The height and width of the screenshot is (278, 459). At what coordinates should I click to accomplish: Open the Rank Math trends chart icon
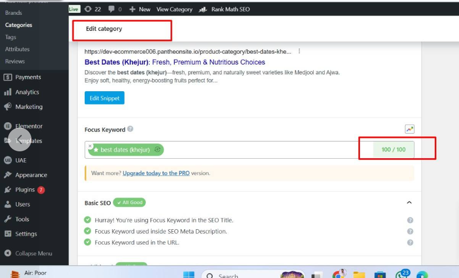tap(409, 129)
